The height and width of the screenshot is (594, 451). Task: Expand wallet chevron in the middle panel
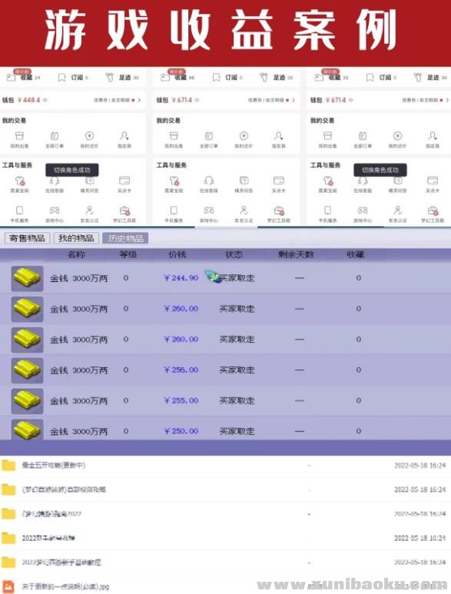(293, 100)
